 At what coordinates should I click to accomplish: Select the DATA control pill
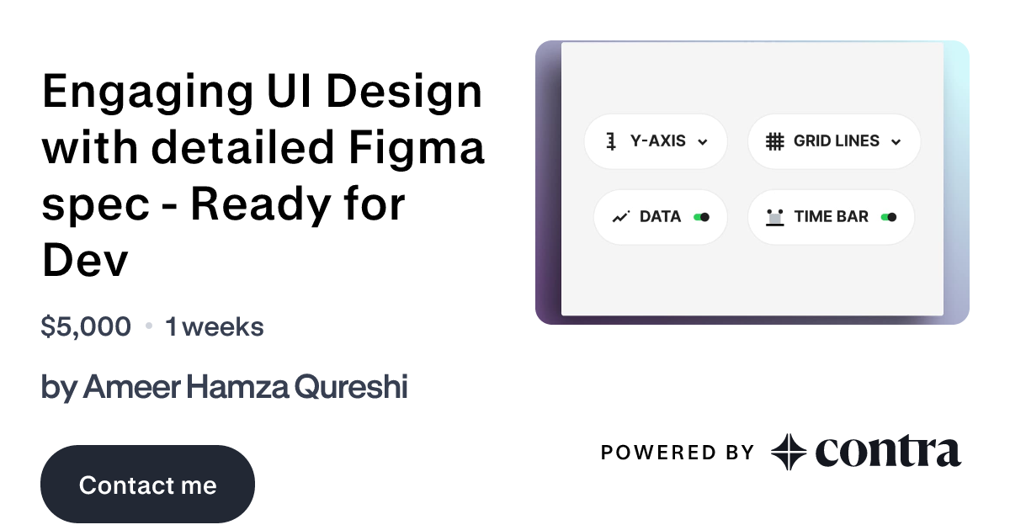click(x=661, y=217)
